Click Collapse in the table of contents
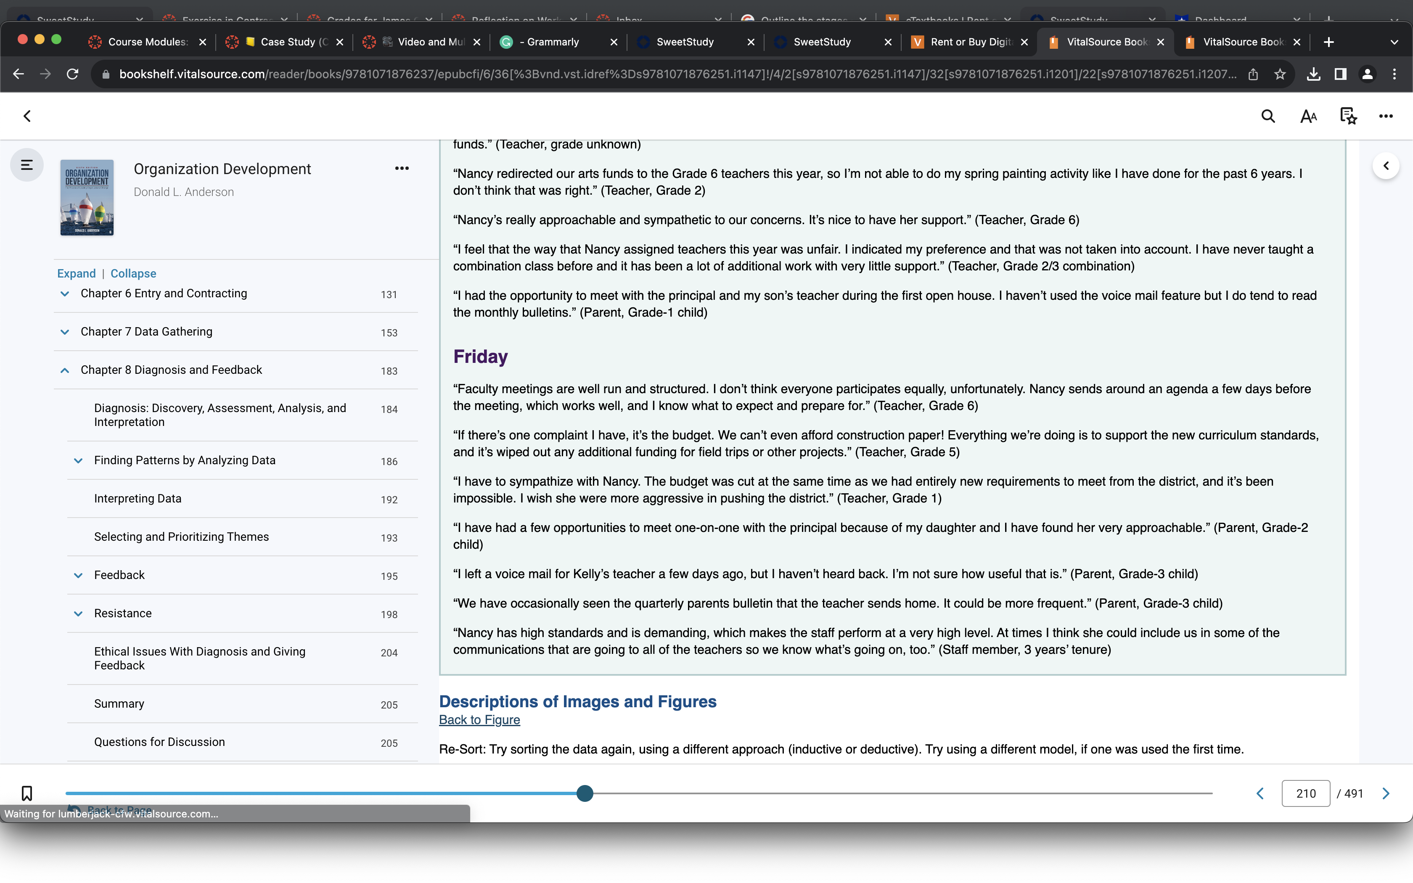Screen dimensions: 1413x883 pos(133,273)
